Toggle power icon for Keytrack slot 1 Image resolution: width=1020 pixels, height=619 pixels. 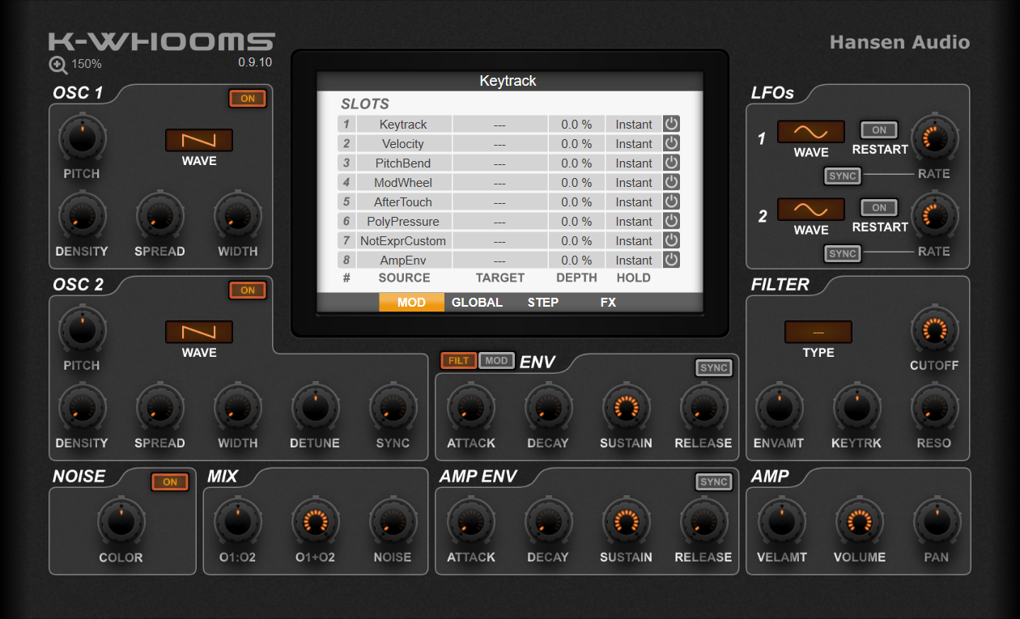tap(672, 124)
